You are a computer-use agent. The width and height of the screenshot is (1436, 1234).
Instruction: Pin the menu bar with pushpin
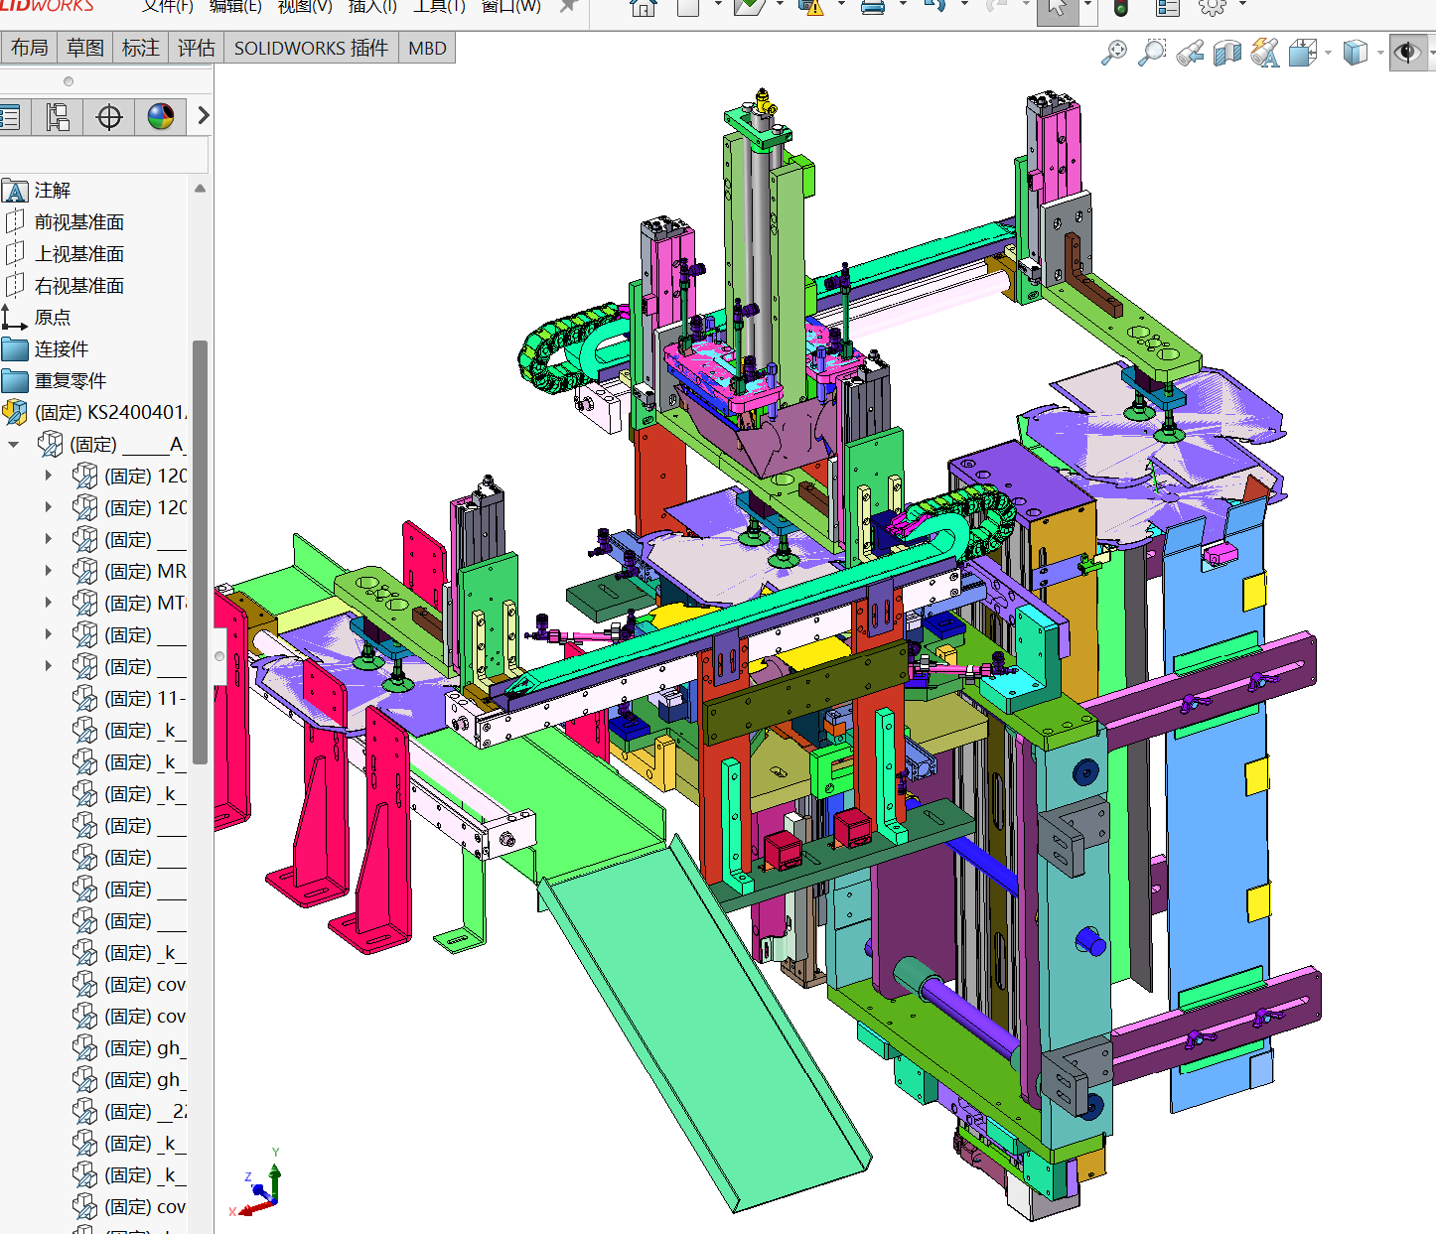point(568,7)
